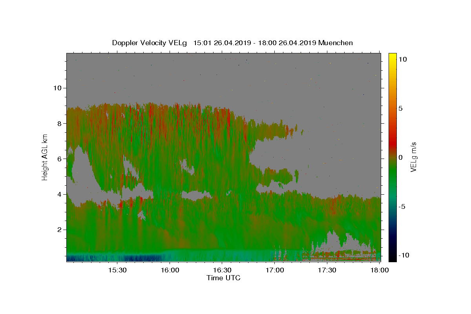Click the 'Muenchen' location in title

click(336, 43)
